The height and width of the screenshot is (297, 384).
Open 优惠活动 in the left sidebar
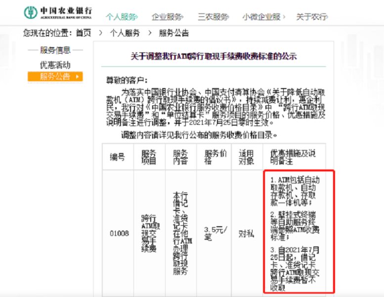55,65
